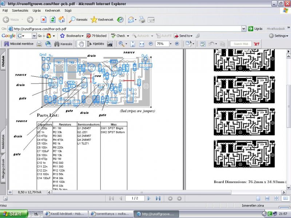Jump to last page of PDF
Viewport: 291px width, 218px height.
coord(158,198)
